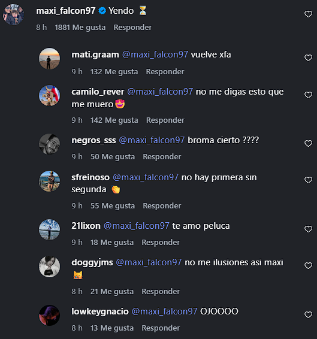The image size is (317, 339).
Task: Heart the sfreinoso reply
Action: click(308, 180)
